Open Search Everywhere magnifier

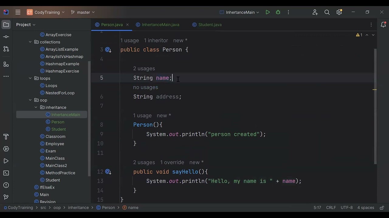click(327, 12)
